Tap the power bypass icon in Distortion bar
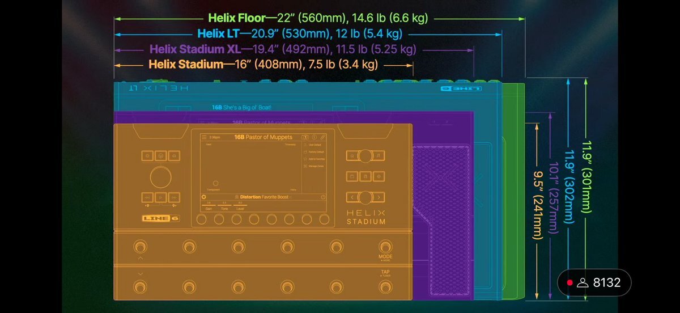This screenshot has height=313, width=680. (322, 197)
